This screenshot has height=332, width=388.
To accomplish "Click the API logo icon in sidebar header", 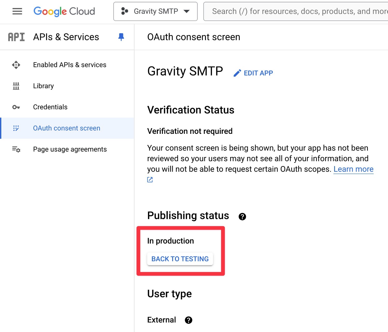I will click(16, 37).
